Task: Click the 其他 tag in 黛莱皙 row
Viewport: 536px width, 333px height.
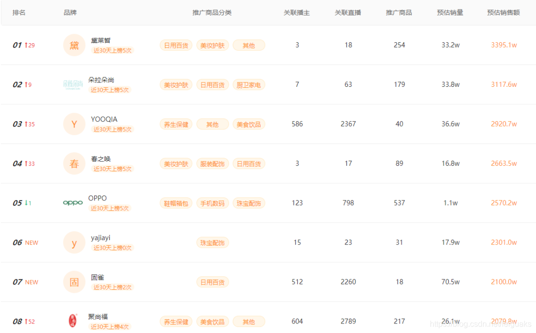Action: click(249, 46)
